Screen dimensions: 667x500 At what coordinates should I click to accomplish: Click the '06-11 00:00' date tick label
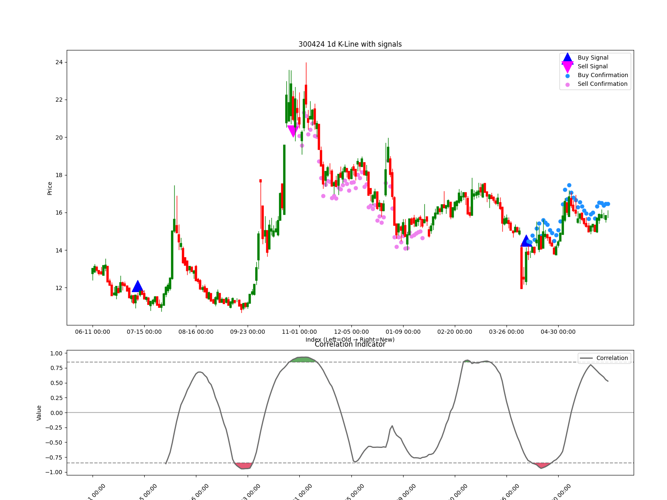93,332
